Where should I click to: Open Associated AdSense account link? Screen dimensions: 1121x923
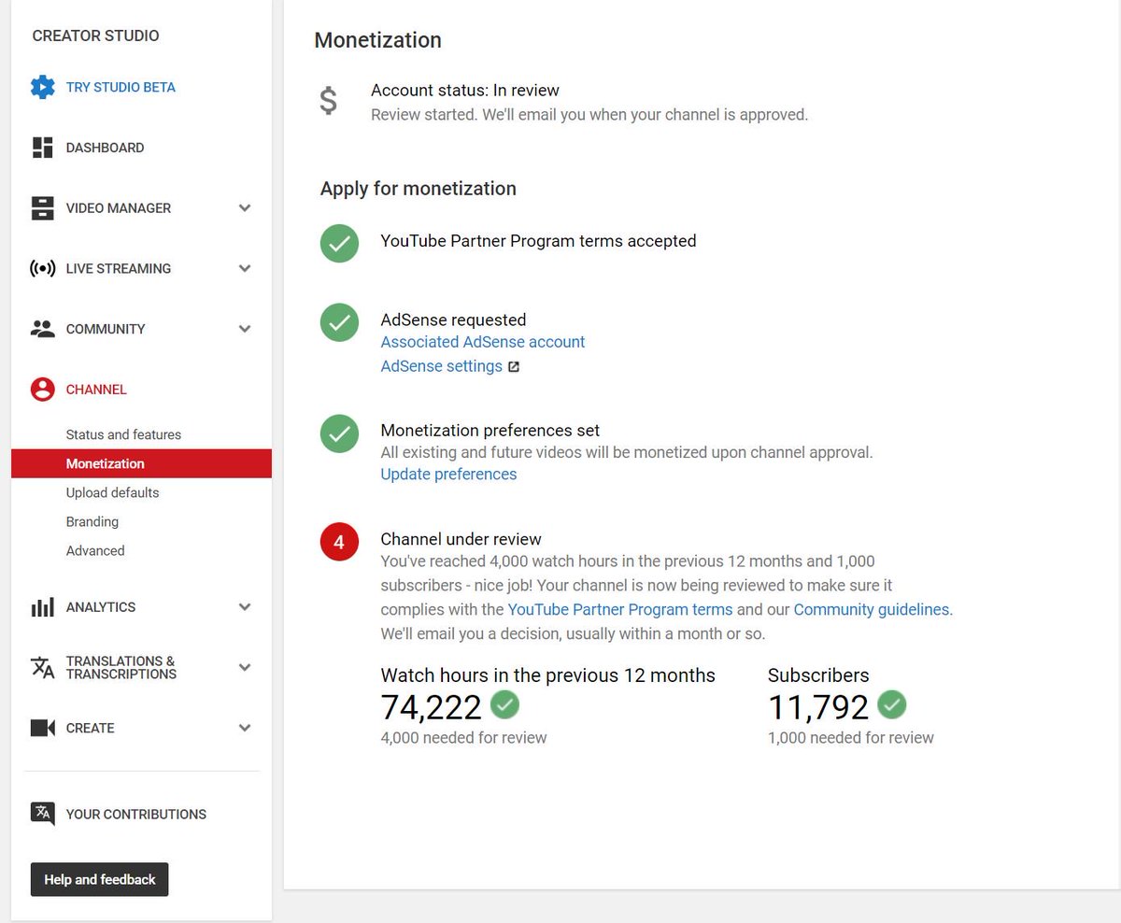click(x=483, y=342)
